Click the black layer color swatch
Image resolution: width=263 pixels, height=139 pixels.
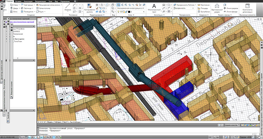coord(129,12)
